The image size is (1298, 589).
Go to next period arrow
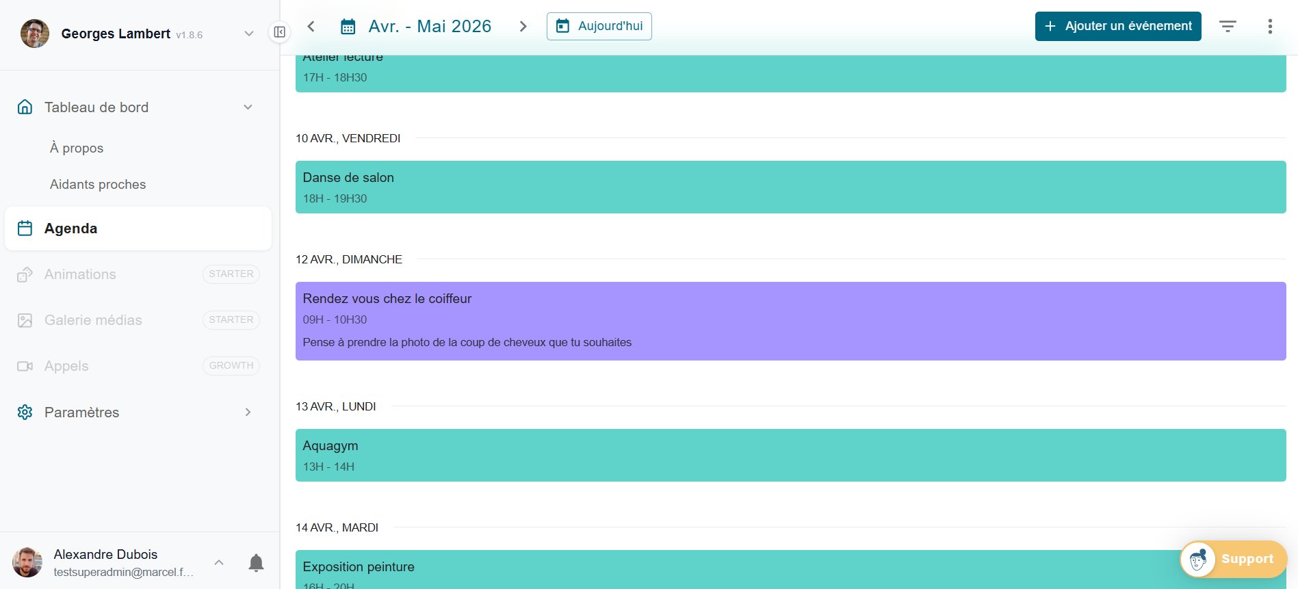[x=523, y=26]
